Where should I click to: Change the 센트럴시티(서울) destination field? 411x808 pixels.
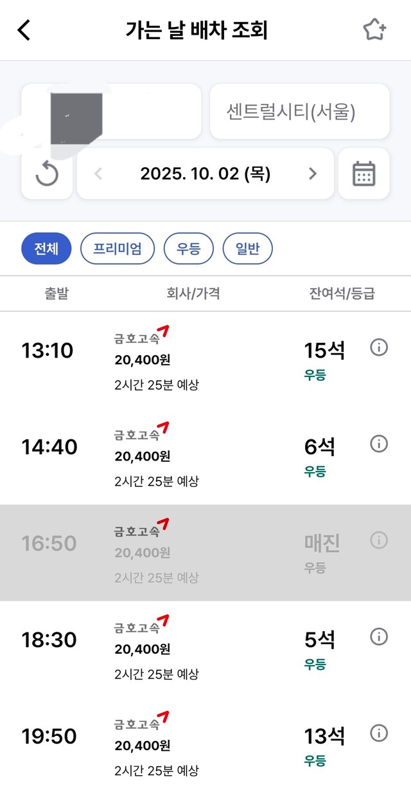pyautogui.click(x=299, y=112)
